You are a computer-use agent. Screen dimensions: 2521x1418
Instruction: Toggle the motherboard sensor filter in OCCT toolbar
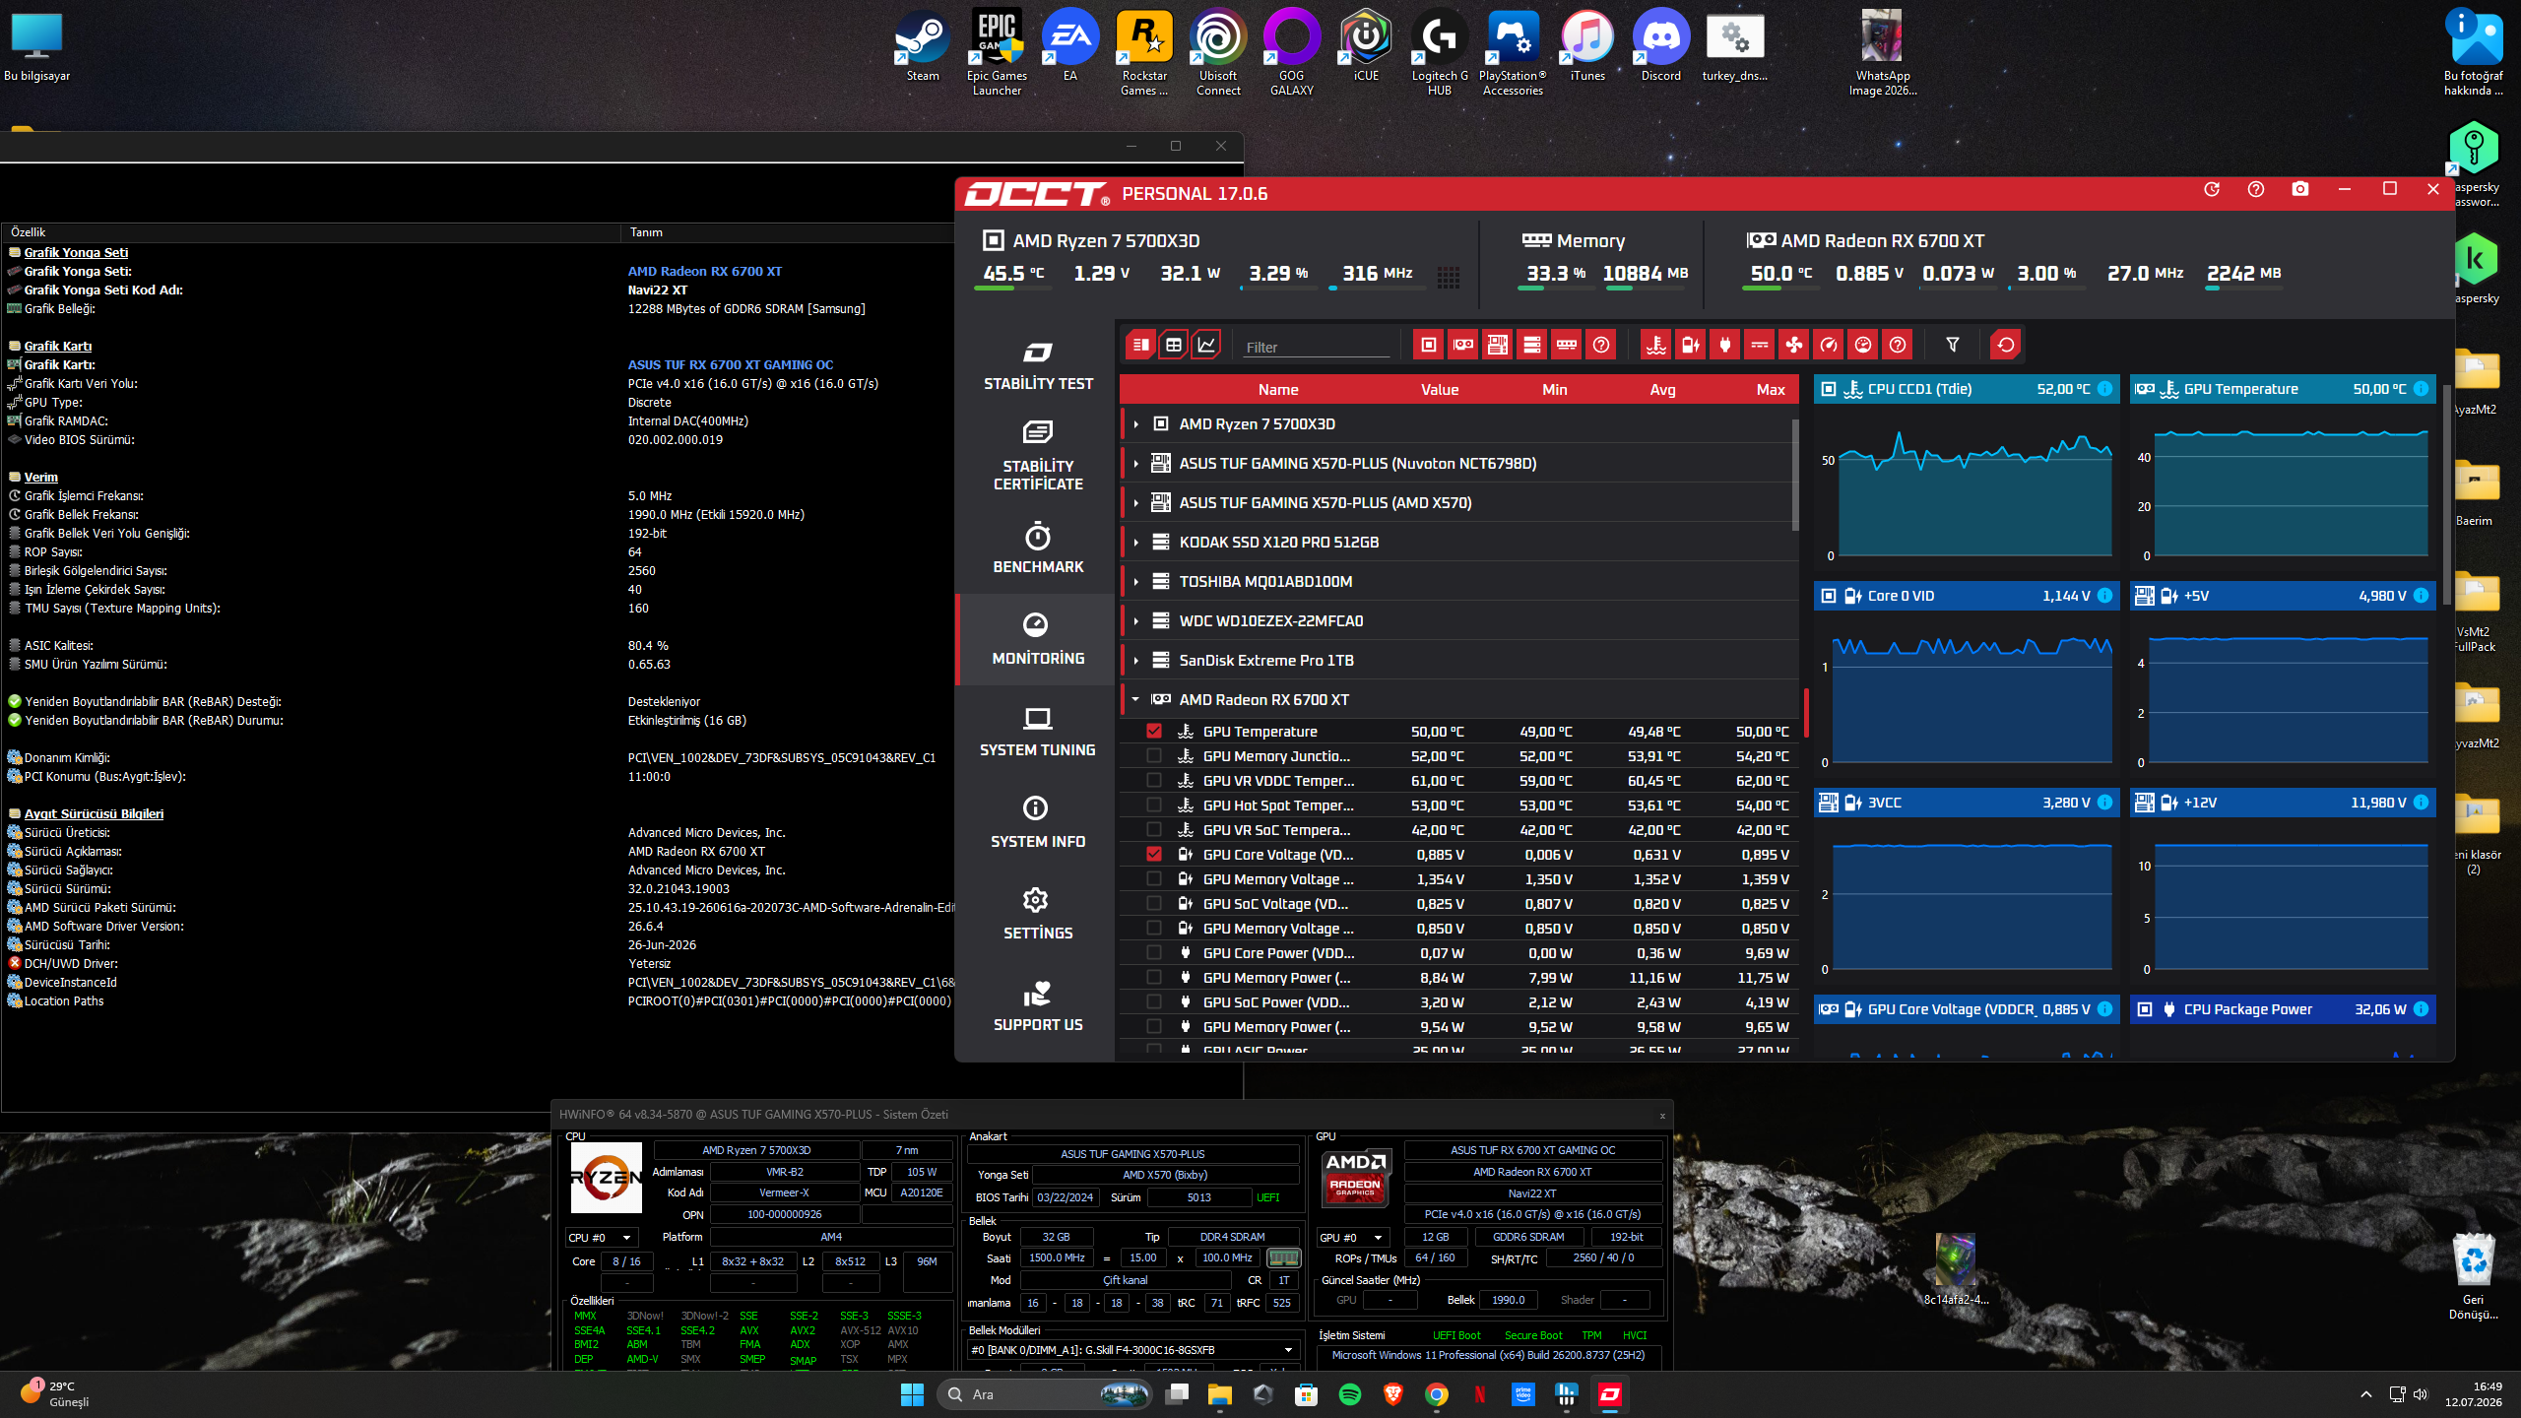[1497, 345]
